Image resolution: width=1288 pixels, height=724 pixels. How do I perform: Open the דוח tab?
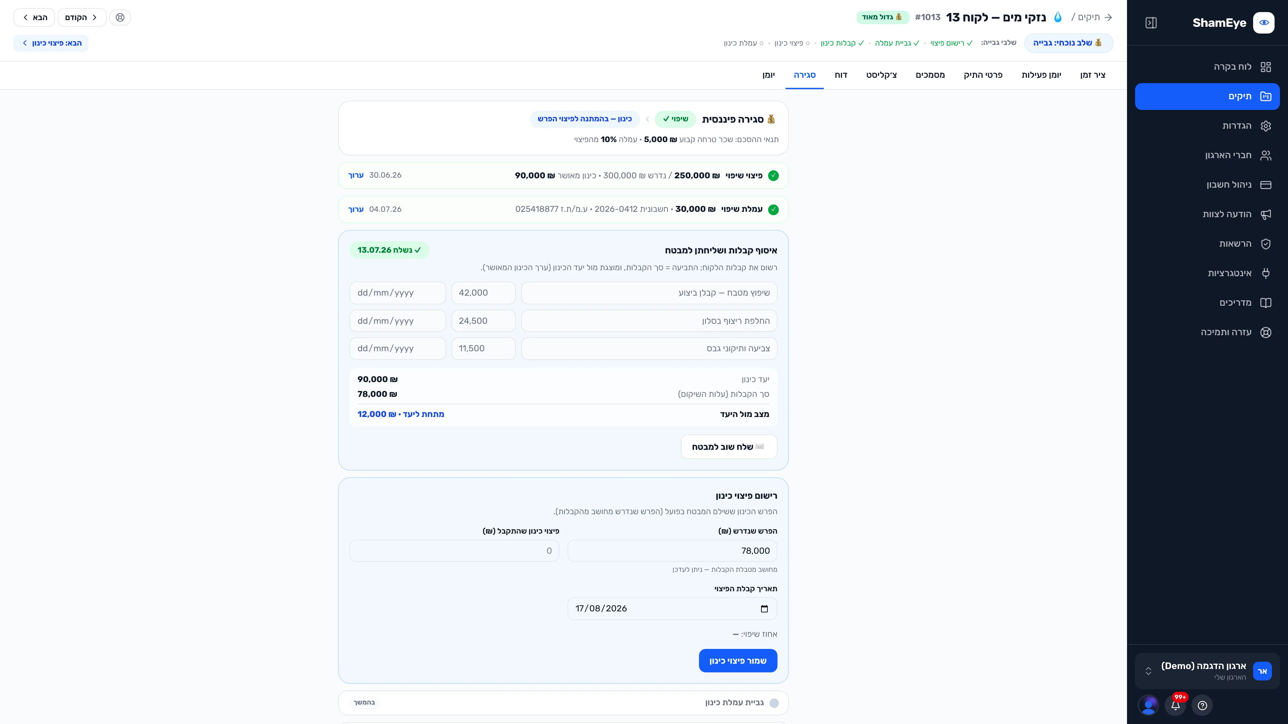(x=841, y=75)
